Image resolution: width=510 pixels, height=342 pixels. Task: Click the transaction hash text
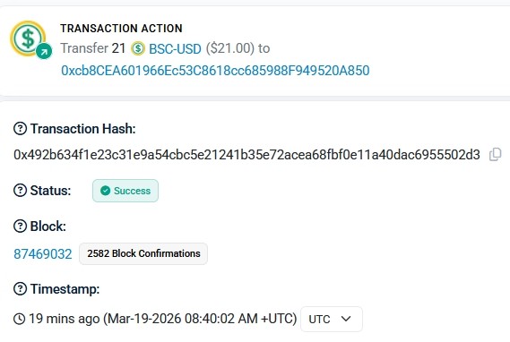[246, 155]
